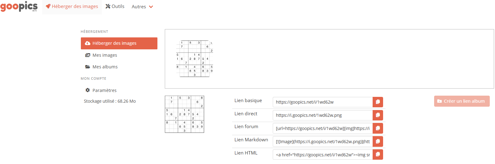
Task: Go to Mes images
Action: (105, 55)
